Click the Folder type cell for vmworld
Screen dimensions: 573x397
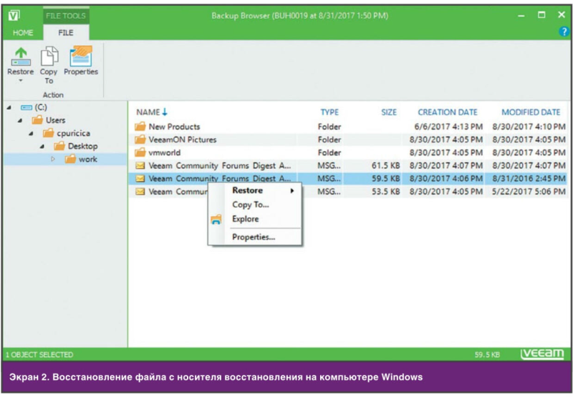(x=329, y=152)
